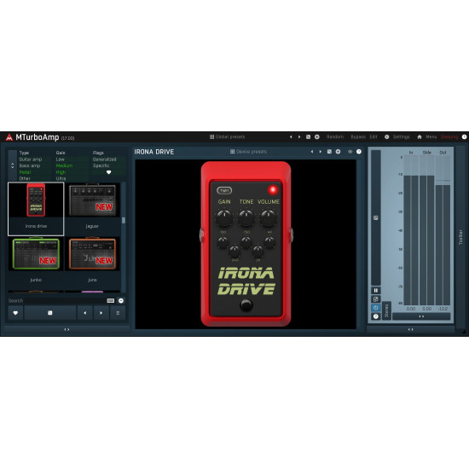Select the Jaguar amp thumbnail

tap(92, 209)
